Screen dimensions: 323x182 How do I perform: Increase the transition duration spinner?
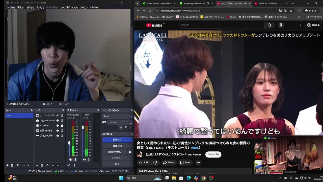coord(131,121)
